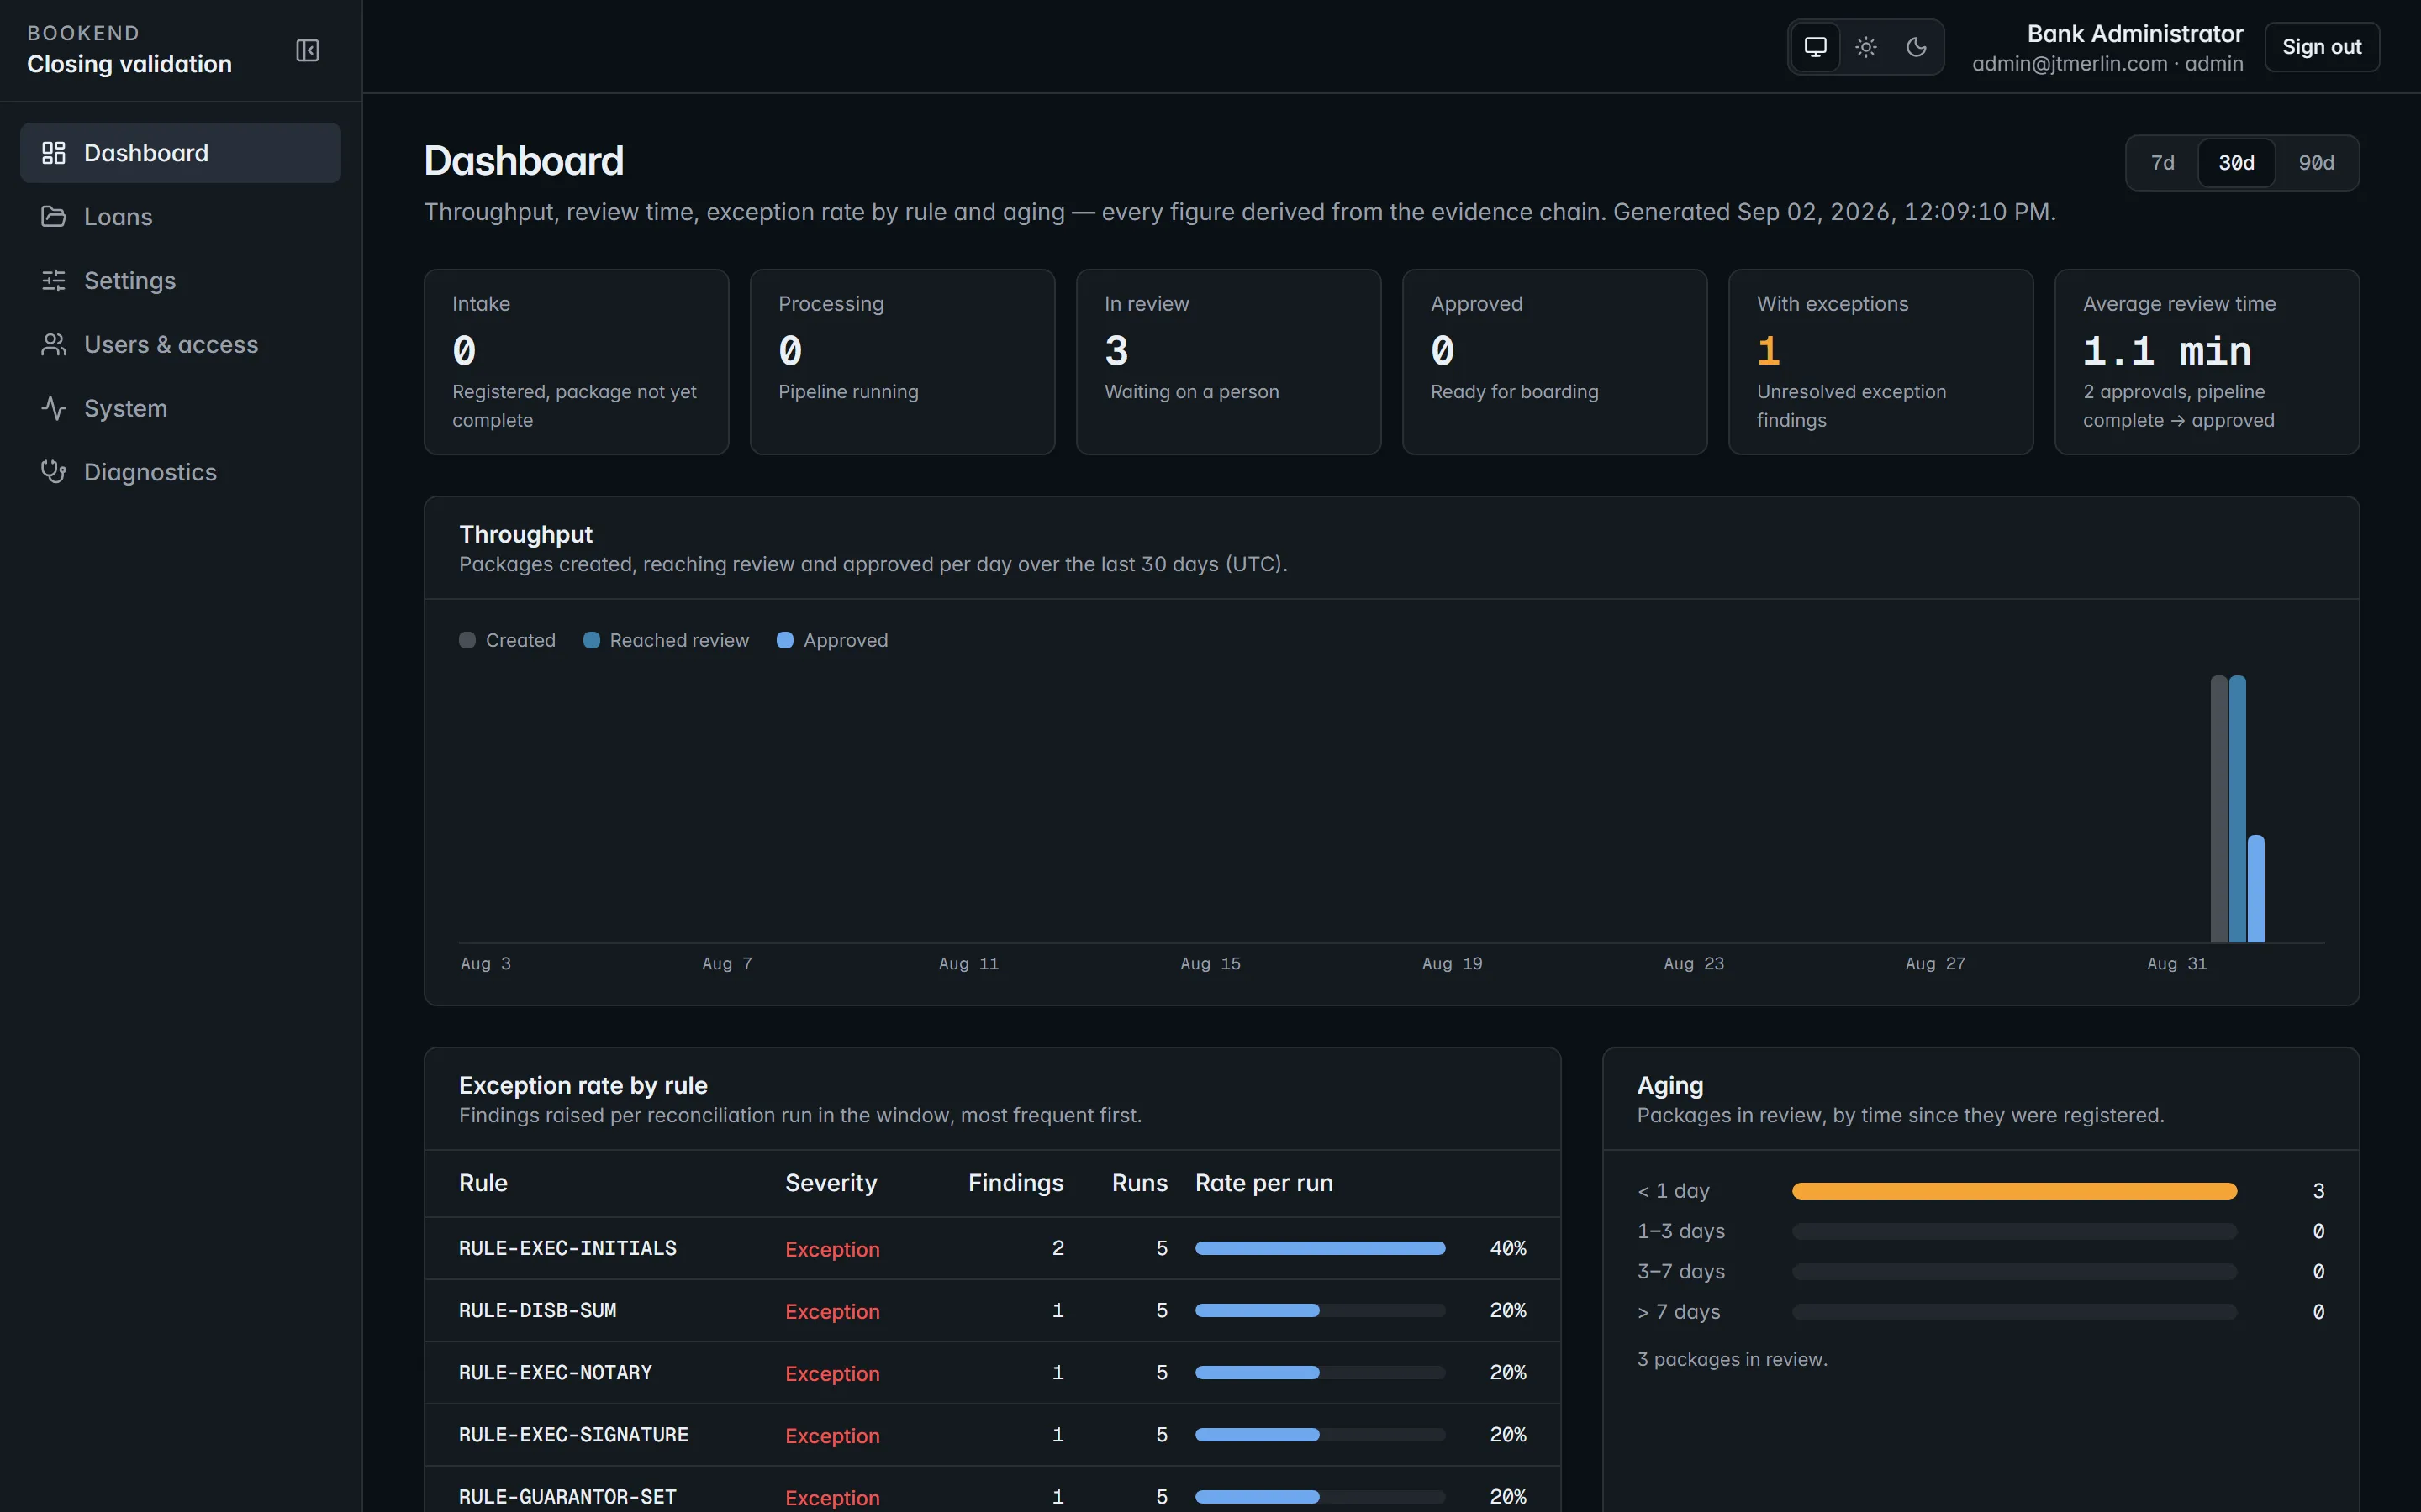Switch to dark theme moon icon
The image size is (2421, 1512).
[1916, 47]
